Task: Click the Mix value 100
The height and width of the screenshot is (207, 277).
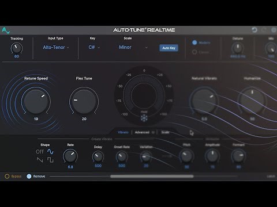Action: (271, 56)
